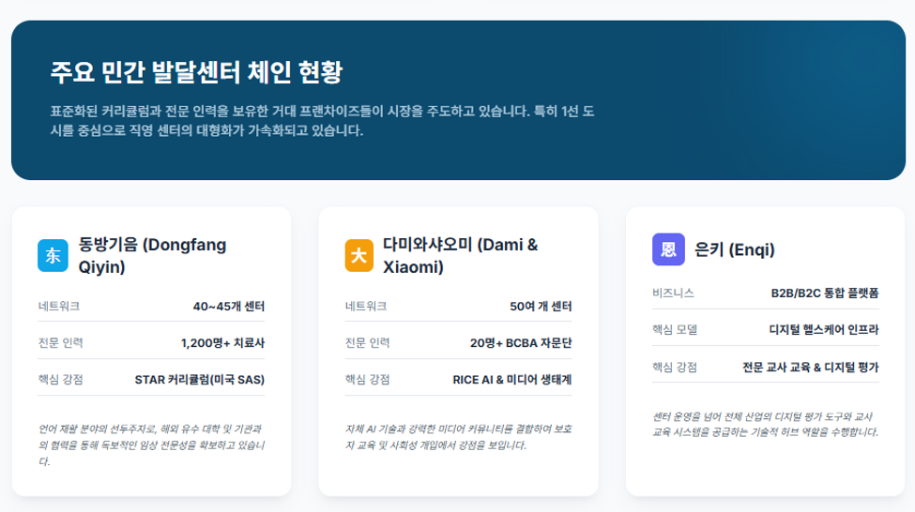Click the value B2B/B2C 통합 플랫폼
This screenshot has width=915, height=512.
(x=825, y=294)
